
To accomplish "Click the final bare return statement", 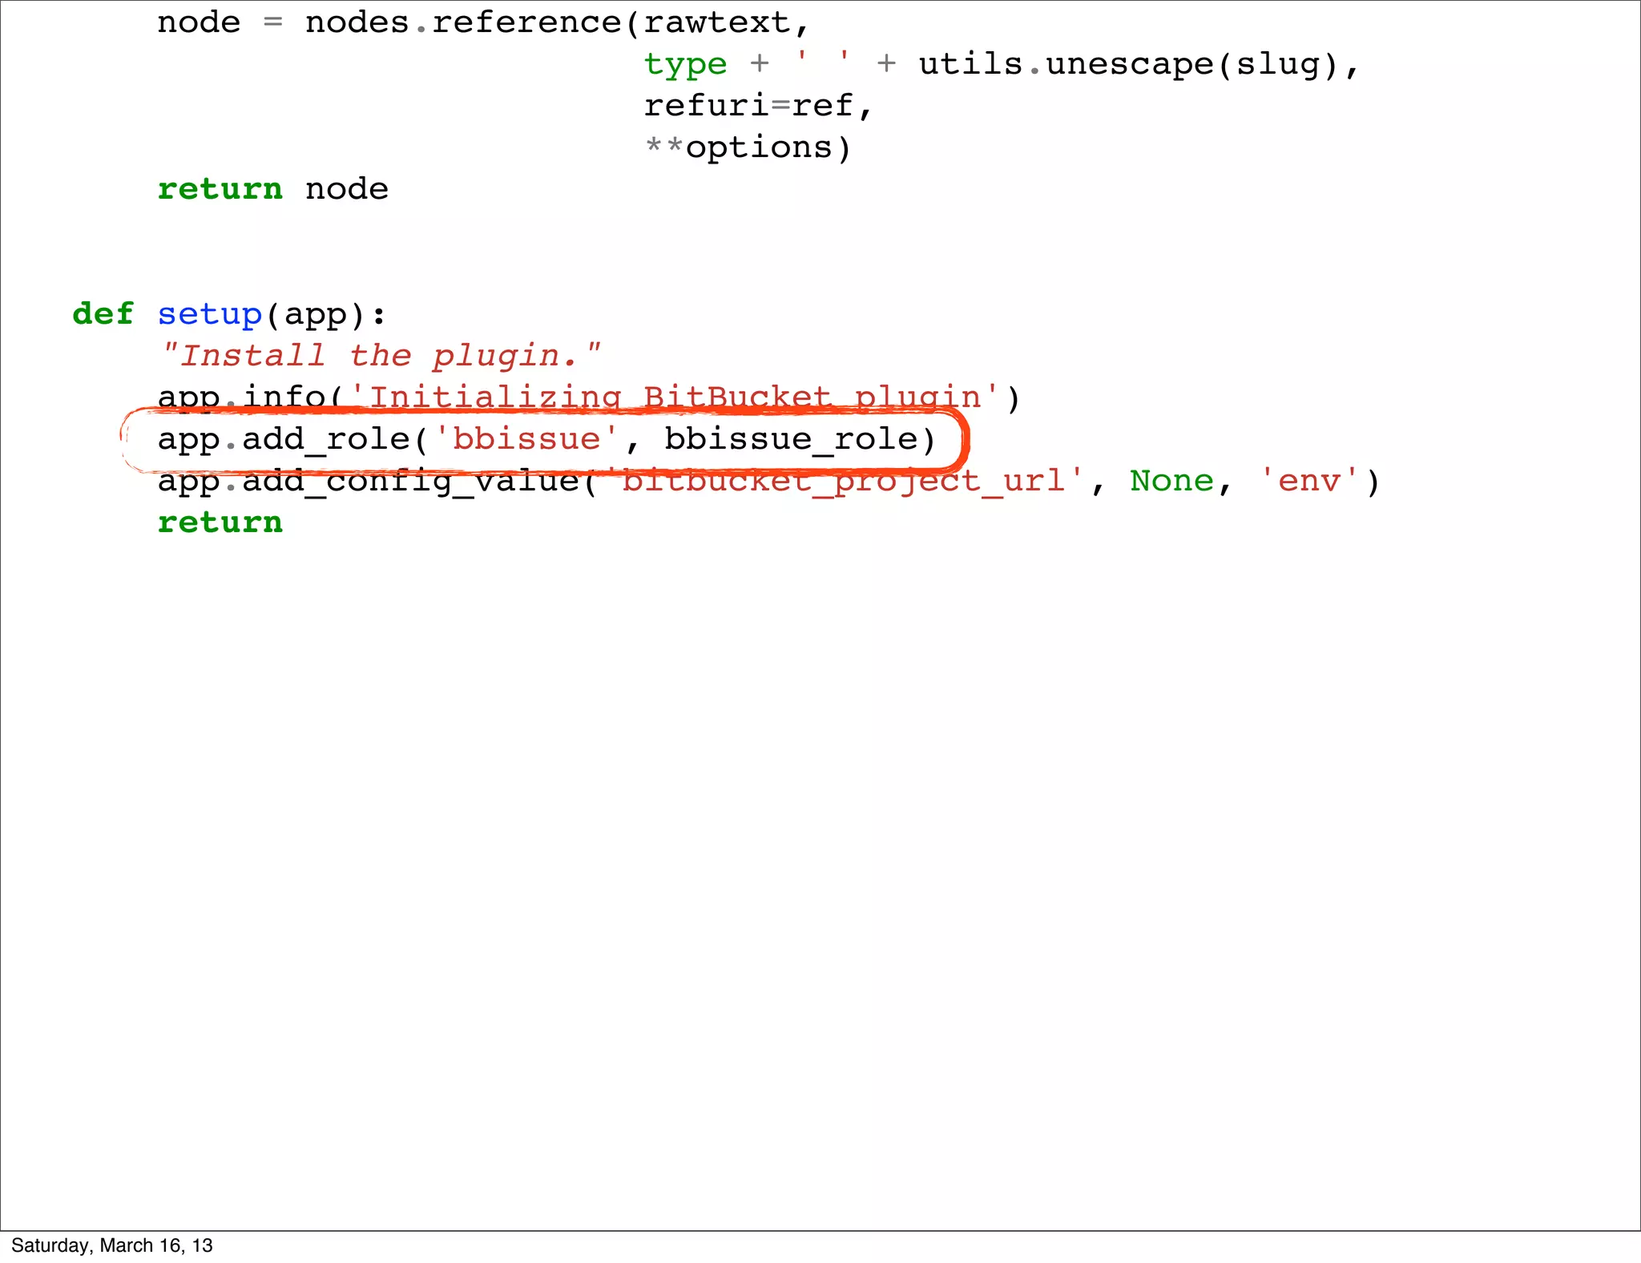I will (220, 523).
